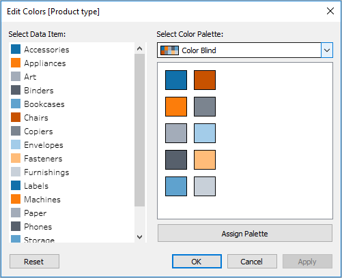342x278 pixels.
Task: Pick the burnt orange palette swatch
Action: tap(205, 80)
